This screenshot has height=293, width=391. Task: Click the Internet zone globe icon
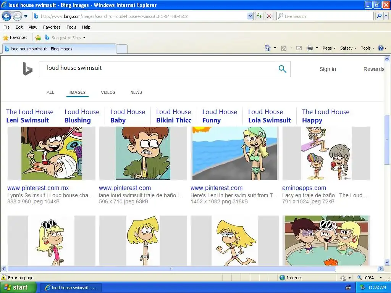(x=282, y=278)
